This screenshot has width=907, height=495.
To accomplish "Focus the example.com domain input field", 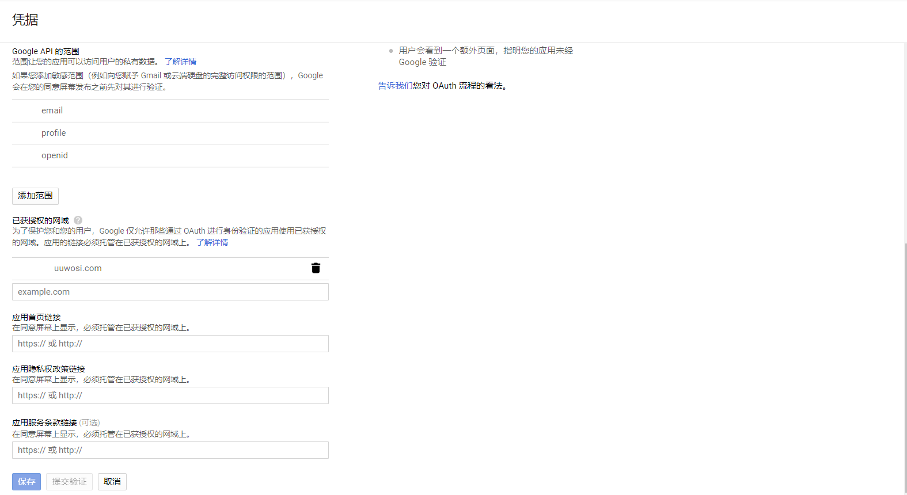I will coord(170,292).
